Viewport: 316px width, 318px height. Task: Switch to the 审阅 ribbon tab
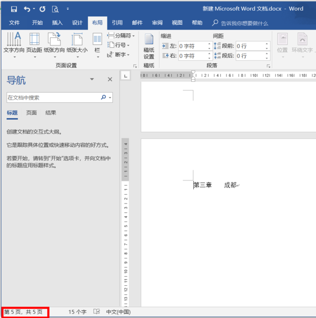pyautogui.click(x=157, y=23)
